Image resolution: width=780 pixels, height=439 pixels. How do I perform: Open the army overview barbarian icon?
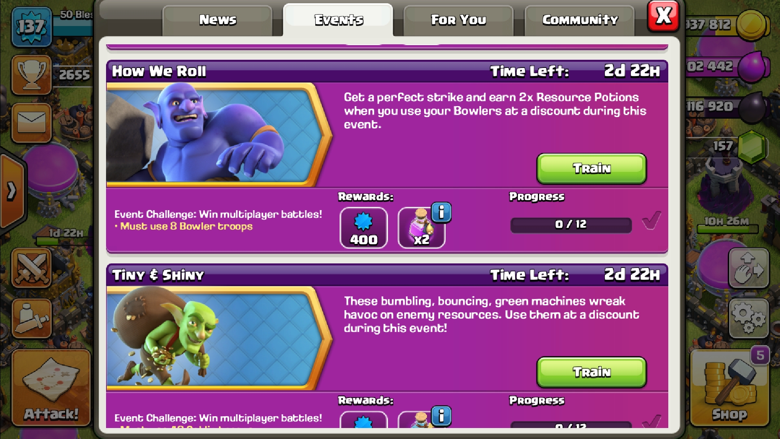click(32, 318)
